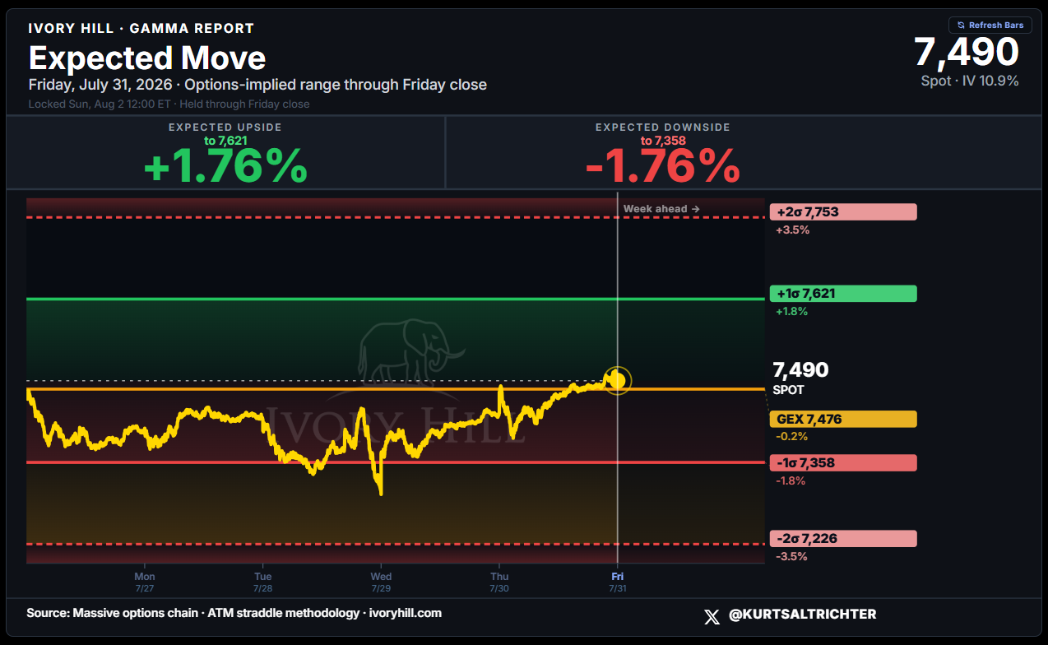
Task: Click the -0.2% label under GEX
Action: [x=792, y=437]
